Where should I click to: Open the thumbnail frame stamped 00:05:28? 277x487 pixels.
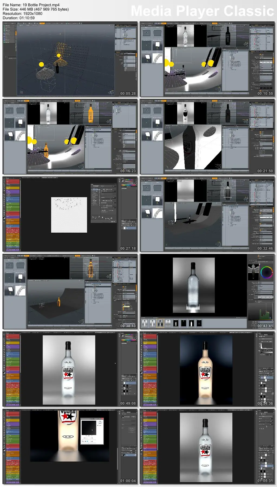[70, 59]
